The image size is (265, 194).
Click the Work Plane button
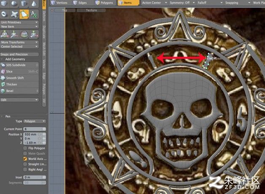point(259,3)
